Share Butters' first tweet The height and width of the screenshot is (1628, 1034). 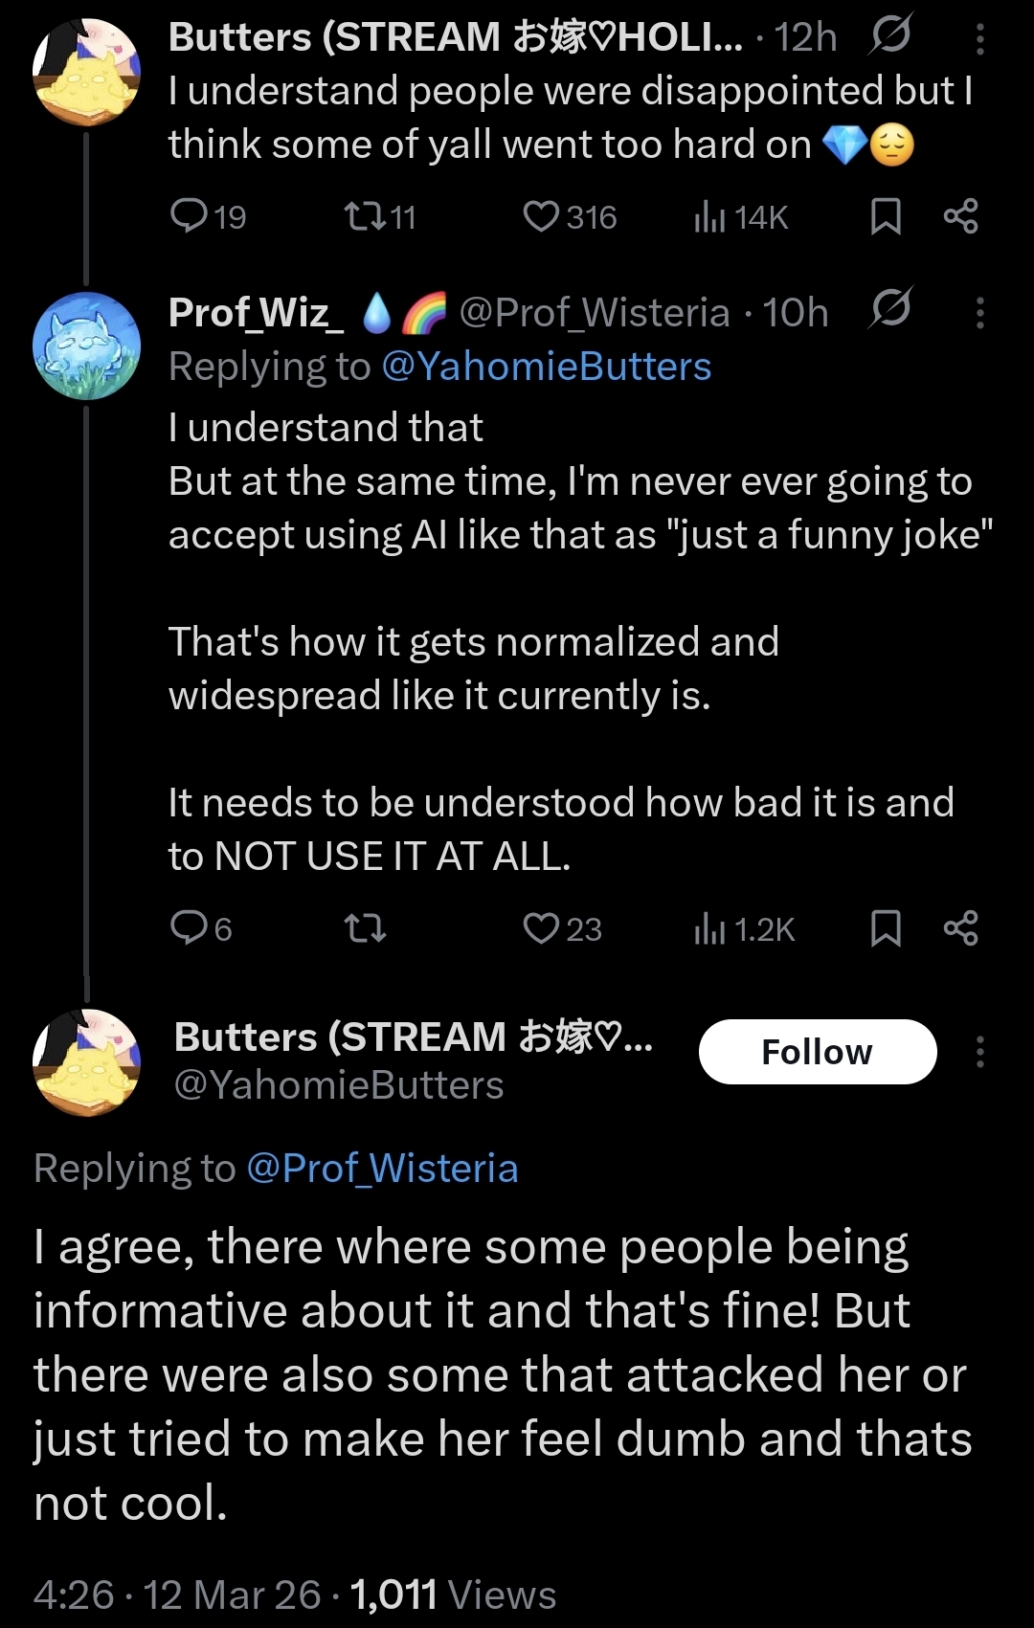click(x=960, y=216)
